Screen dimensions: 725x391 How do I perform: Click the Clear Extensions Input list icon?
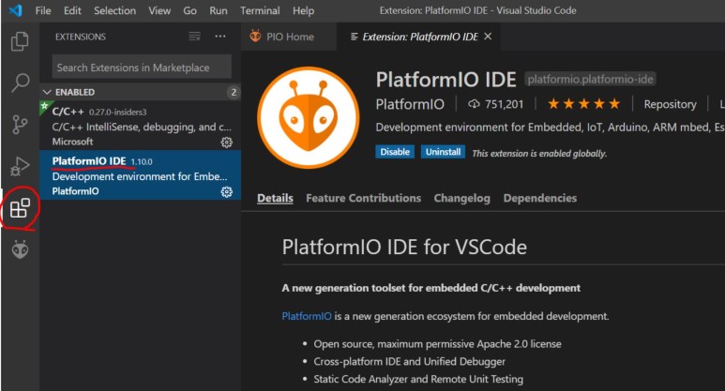pyautogui.click(x=195, y=37)
